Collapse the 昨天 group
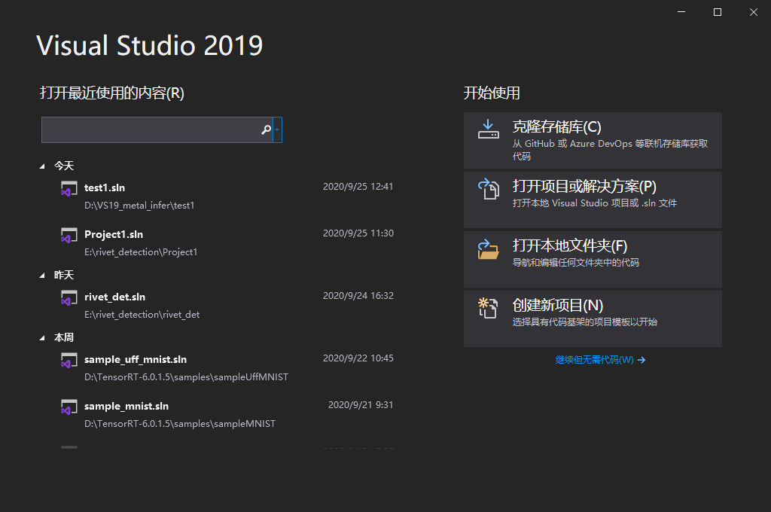The width and height of the screenshot is (771, 512). click(43, 275)
